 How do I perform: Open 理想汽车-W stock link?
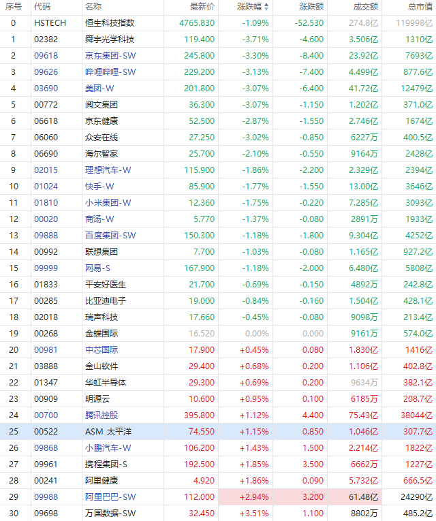108,170
